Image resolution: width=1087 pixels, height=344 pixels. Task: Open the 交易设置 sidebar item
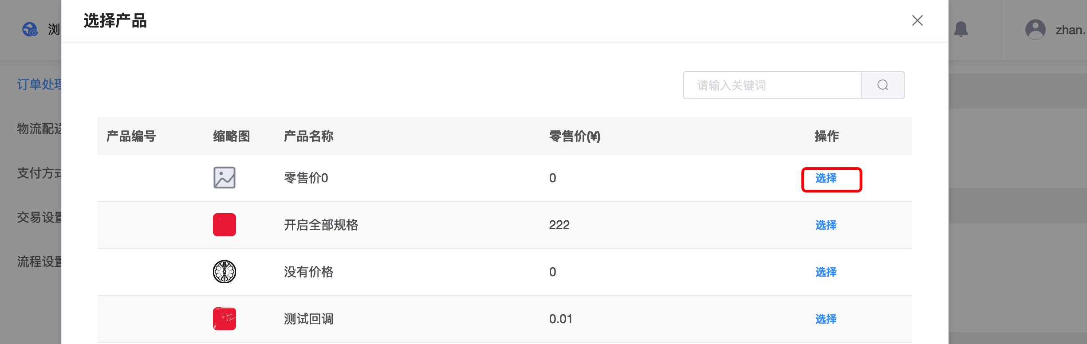point(39,217)
